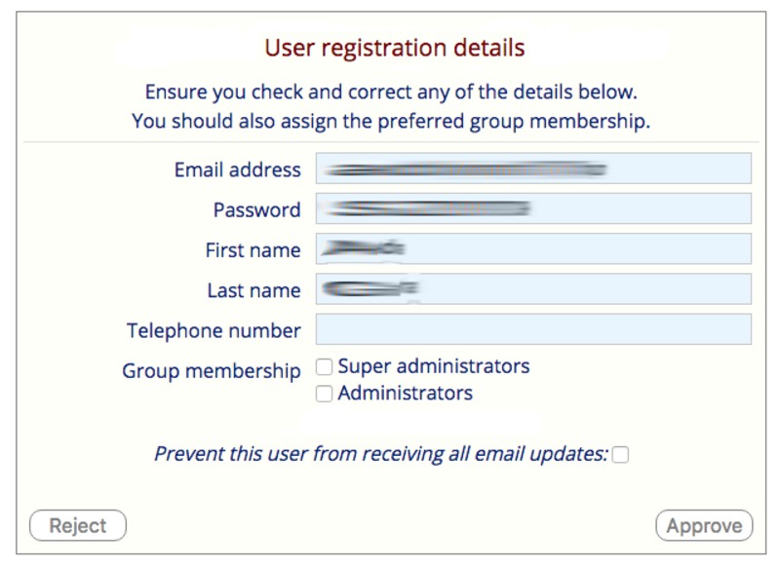Click the 'Password' label text
Screen dimensions: 780x568
click(x=256, y=209)
